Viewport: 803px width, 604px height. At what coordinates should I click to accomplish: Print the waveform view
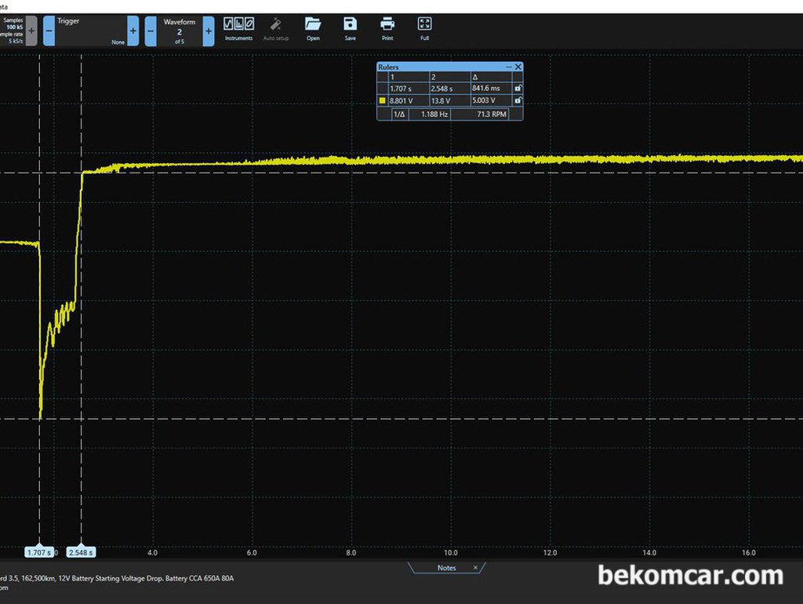387,29
